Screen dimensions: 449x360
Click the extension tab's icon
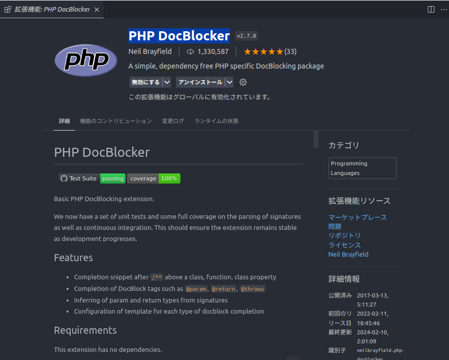[x=8, y=10]
